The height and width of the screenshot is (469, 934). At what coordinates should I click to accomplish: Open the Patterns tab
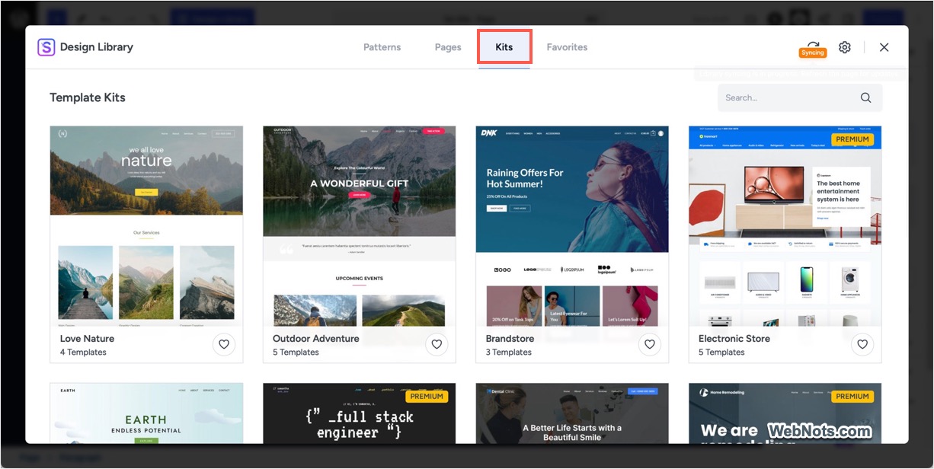[382, 47]
